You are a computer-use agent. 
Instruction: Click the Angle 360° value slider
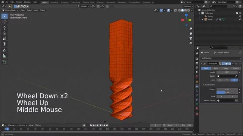(x=227, y=72)
